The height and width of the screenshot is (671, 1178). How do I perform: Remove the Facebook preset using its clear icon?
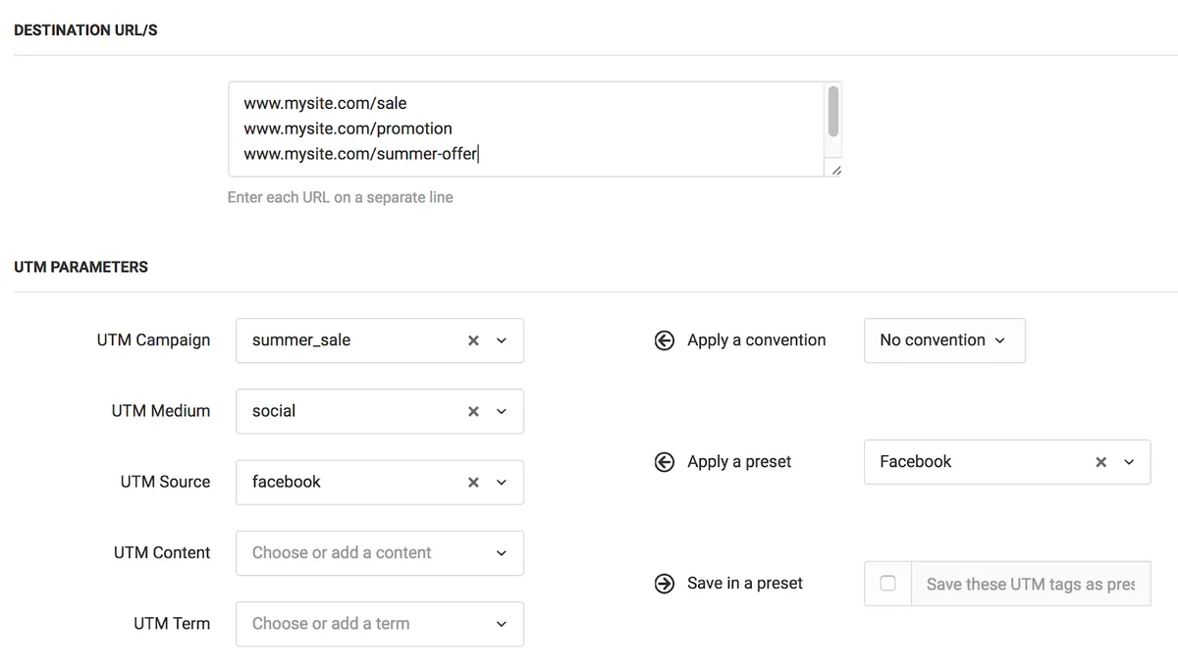pyautogui.click(x=1099, y=461)
